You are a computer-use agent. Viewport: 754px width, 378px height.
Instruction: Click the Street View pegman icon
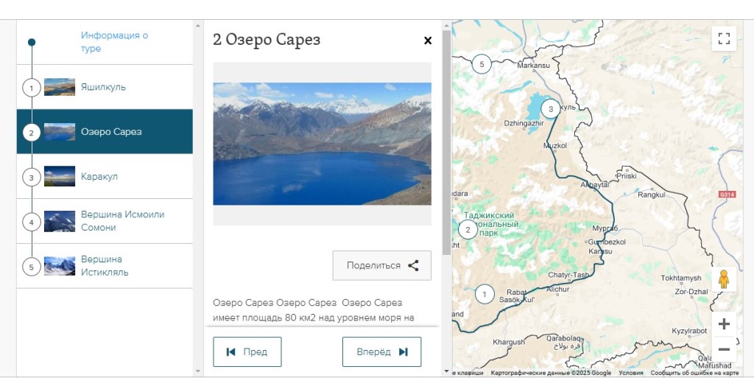point(724,279)
